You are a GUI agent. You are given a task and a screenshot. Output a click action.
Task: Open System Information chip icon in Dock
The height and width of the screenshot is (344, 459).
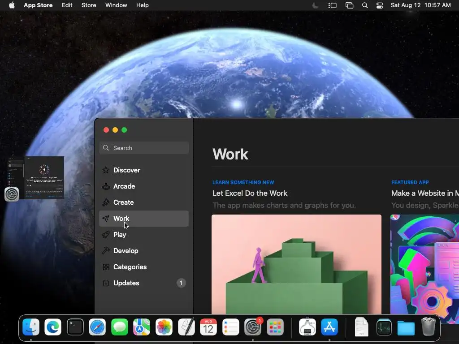click(307, 327)
